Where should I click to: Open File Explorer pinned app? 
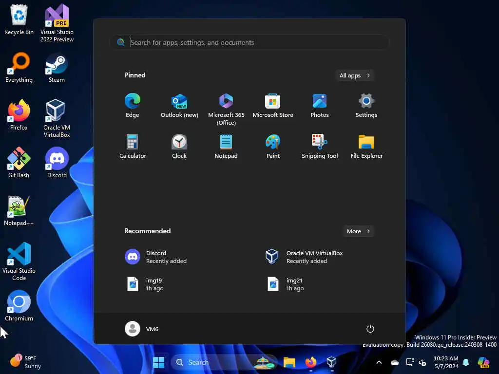366,146
